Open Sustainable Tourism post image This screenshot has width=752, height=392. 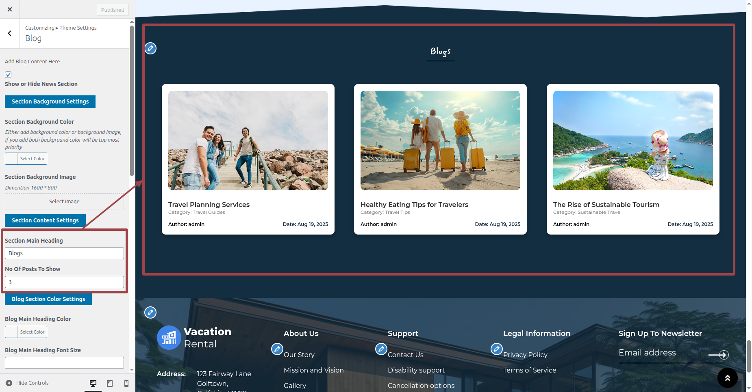click(633, 140)
